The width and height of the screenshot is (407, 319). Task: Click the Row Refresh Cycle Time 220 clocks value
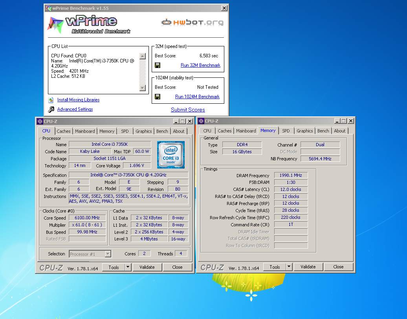291,217
